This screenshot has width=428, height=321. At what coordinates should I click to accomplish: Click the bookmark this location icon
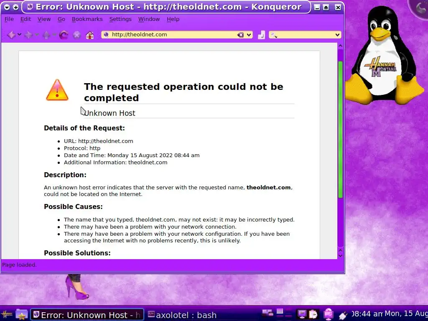click(261, 35)
